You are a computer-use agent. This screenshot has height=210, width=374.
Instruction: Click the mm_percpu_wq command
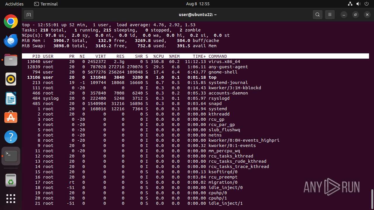point(224,151)
